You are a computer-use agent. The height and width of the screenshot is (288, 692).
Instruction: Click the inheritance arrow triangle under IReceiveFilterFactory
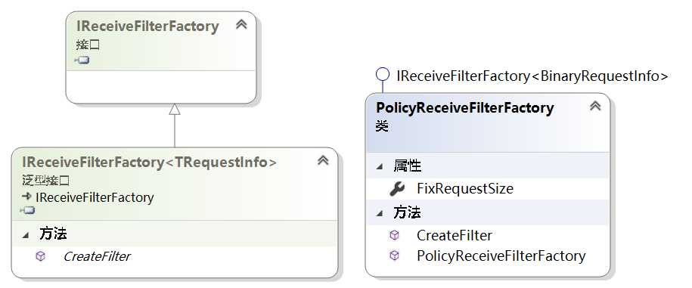point(175,109)
